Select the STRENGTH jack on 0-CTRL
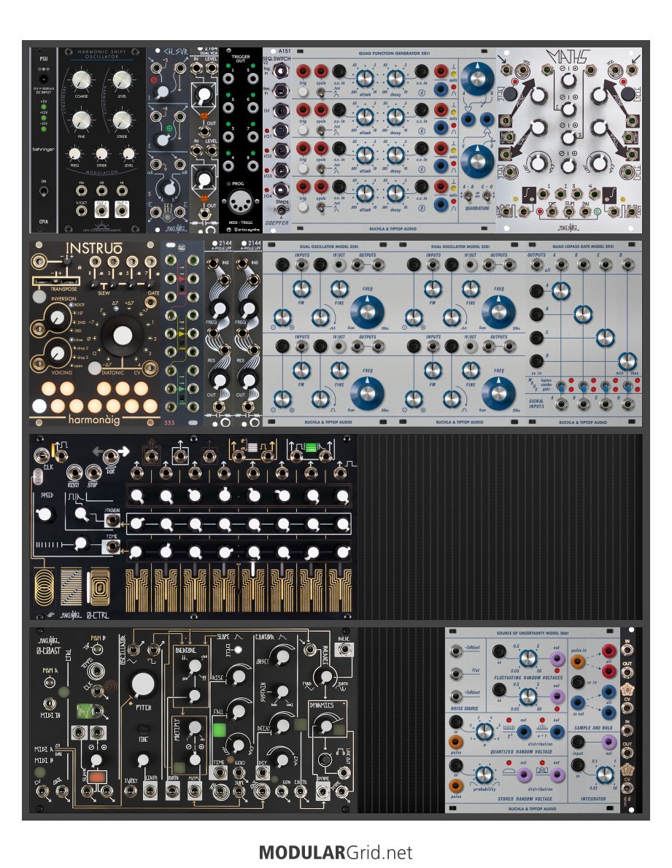Image resolution: width=672 pixels, height=868 pixels. point(112,520)
